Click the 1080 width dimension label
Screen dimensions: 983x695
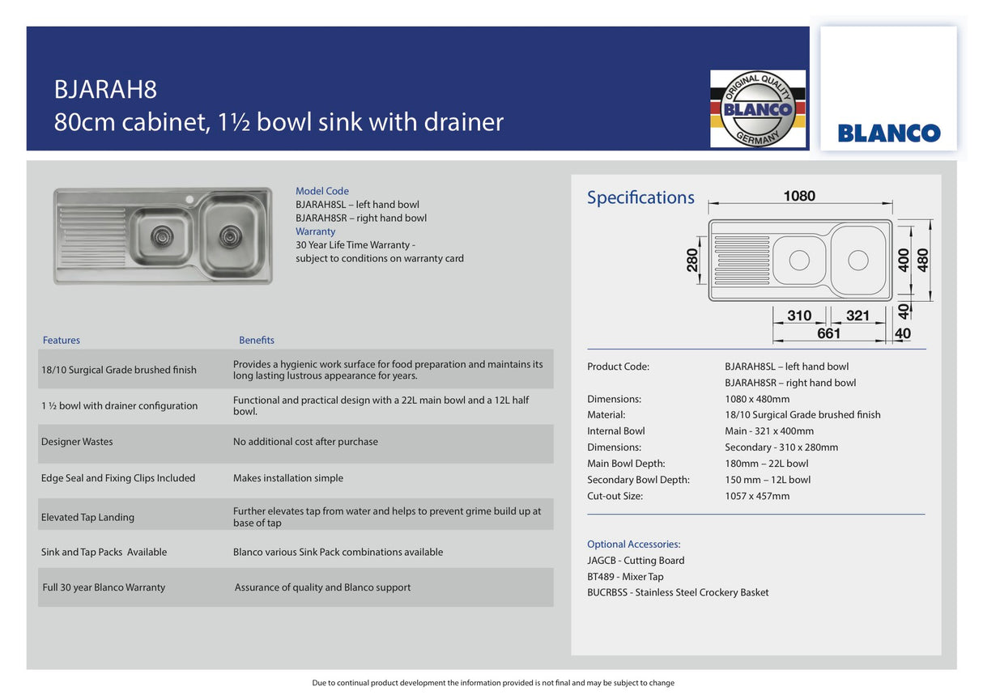tap(799, 196)
